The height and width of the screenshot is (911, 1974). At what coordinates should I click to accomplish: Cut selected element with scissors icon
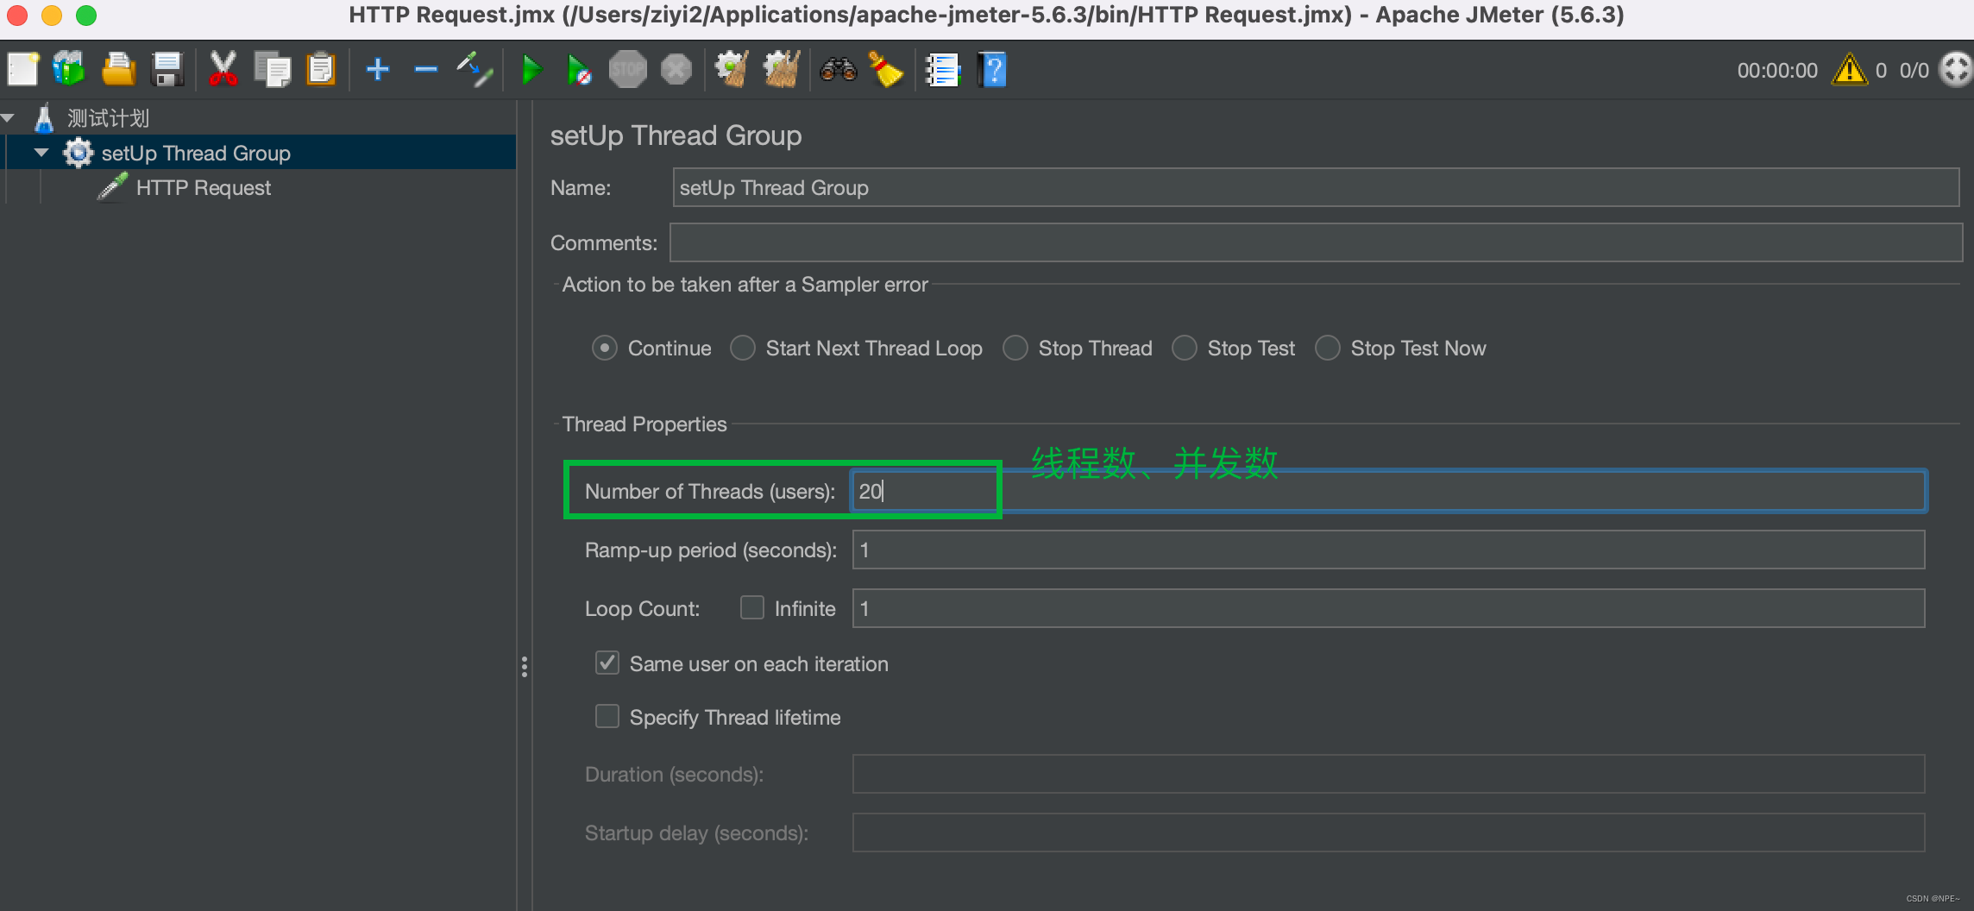[x=223, y=70]
